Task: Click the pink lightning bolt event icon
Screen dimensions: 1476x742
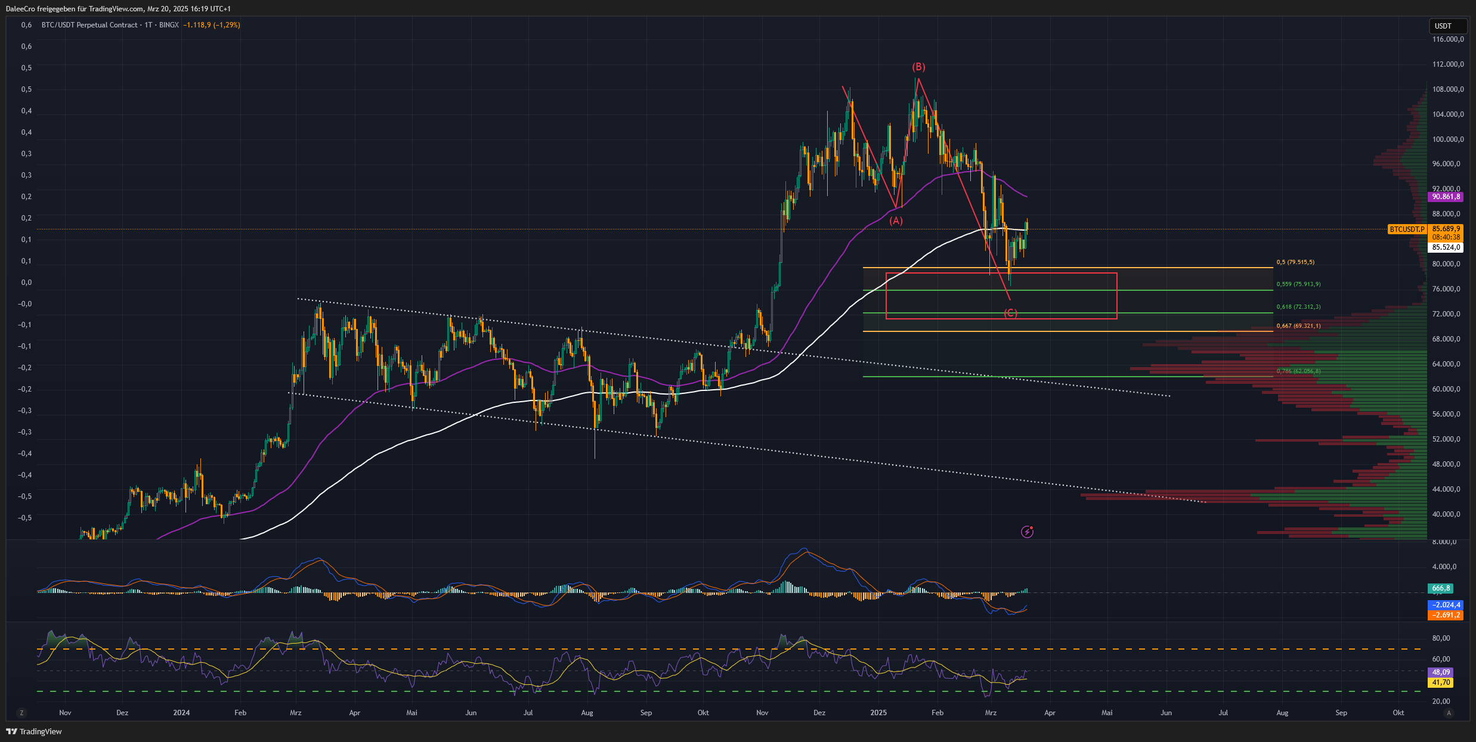Action: [1027, 532]
